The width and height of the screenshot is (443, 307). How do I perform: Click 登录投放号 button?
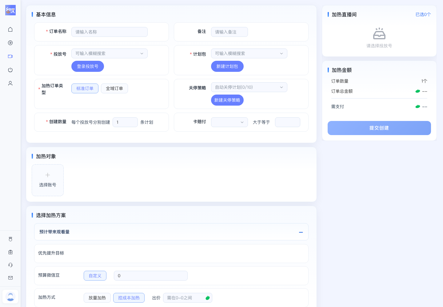pyautogui.click(x=88, y=66)
